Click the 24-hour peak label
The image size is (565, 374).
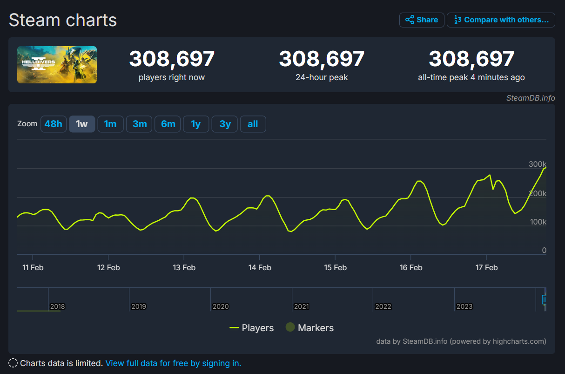[322, 77]
